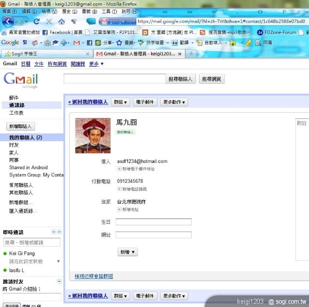Click plus icon to add phone number
The height and width of the screenshot is (307, 309).
(x=119, y=189)
